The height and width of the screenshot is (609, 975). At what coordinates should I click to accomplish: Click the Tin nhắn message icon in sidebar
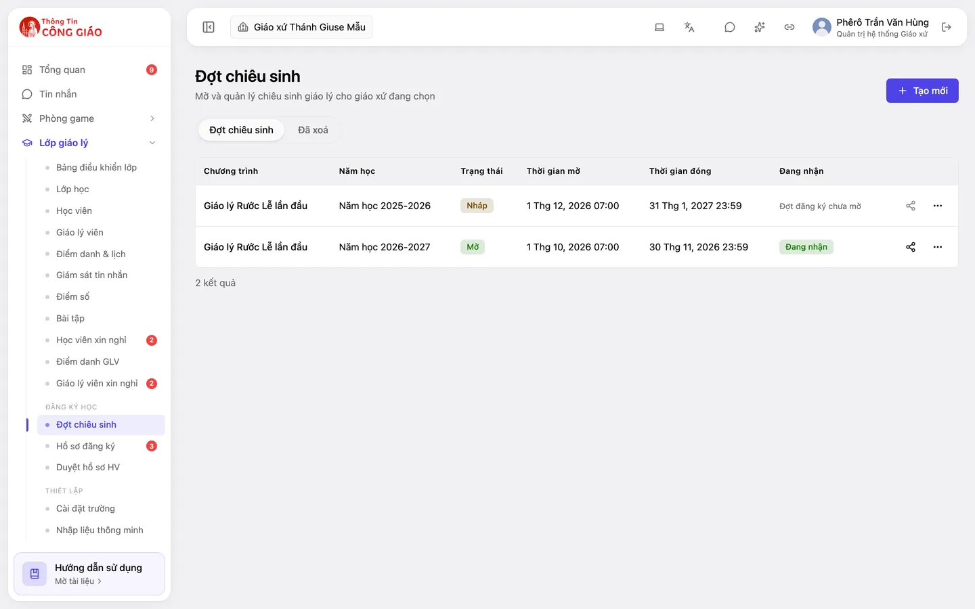click(27, 94)
